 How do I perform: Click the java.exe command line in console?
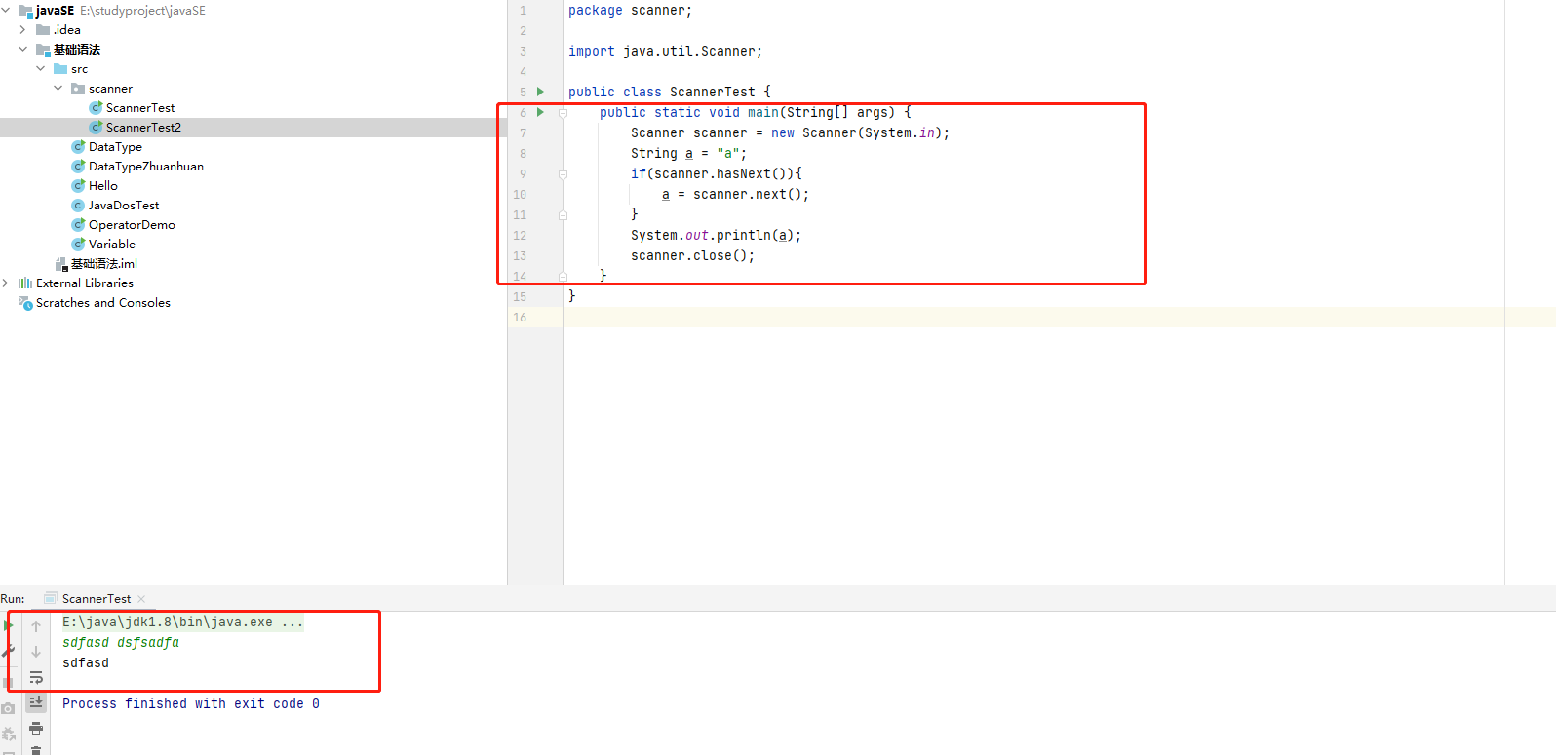tap(183, 623)
